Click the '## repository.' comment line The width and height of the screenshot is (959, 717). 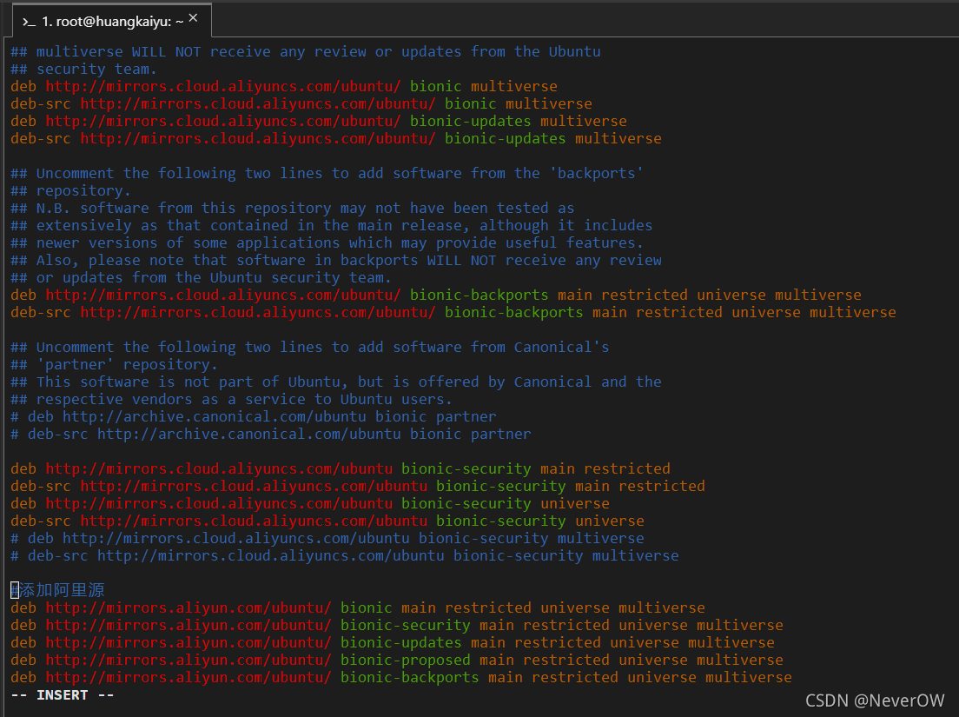(70, 190)
